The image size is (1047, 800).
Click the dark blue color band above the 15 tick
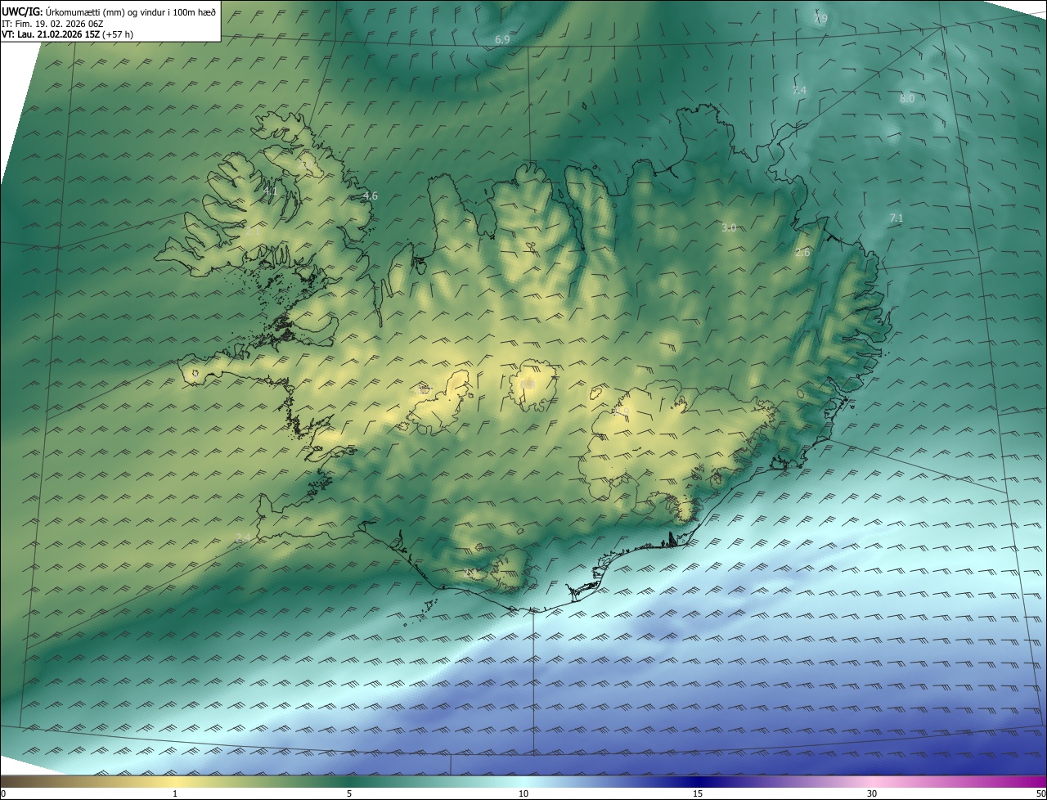coord(698,781)
